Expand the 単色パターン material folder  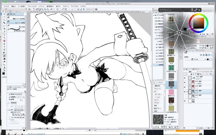[x=155, y=21]
